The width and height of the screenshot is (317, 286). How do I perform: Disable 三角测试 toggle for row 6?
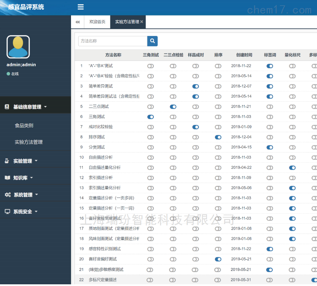click(x=150, y=117)
